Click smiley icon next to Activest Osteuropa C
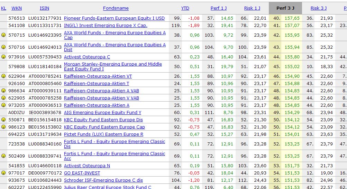The width and height of the screenshot is (347, 189). click(x=3, y=57)
